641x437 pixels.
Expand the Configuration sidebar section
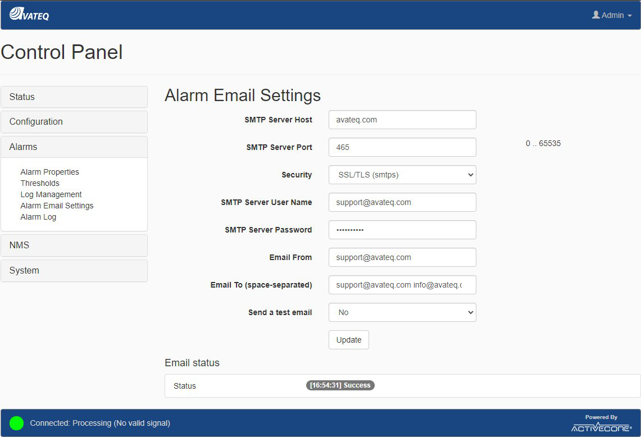tap(74, 122)
